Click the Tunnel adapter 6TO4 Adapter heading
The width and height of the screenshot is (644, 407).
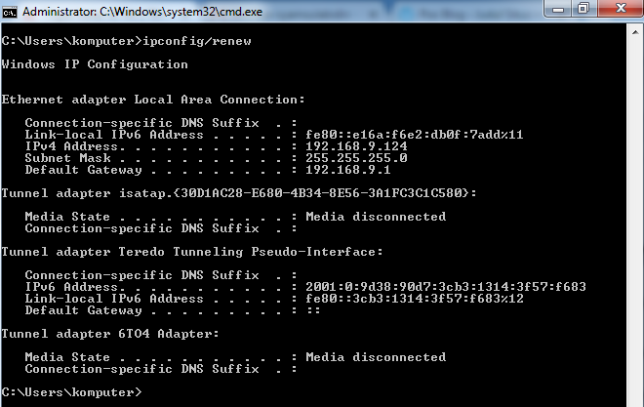110,334
